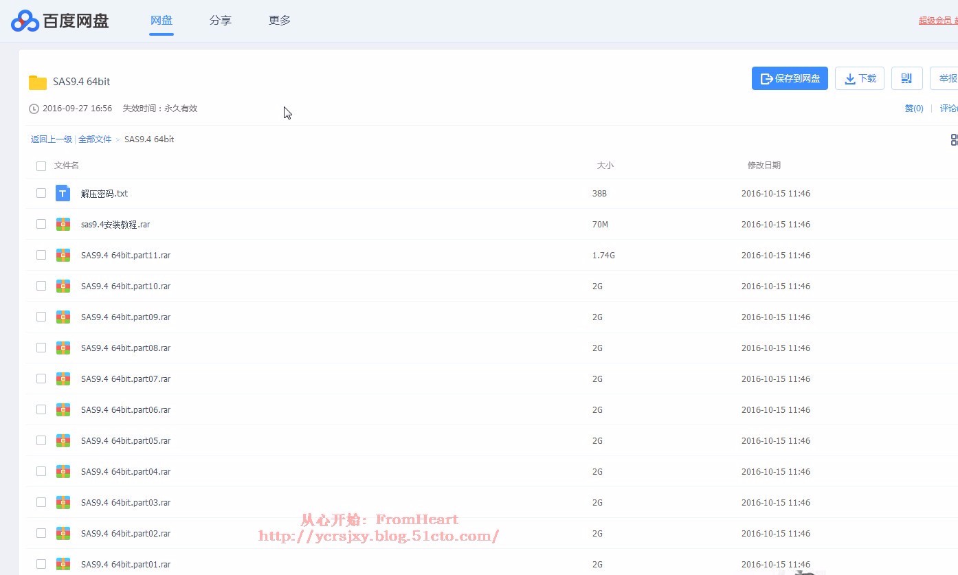Click 返回上一级 breadcrumb link
The image size is (958, 575).
(52, 139)
